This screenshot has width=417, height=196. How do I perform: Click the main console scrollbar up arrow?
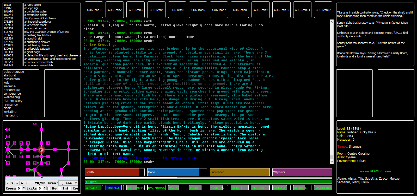(x=332, y=22)
